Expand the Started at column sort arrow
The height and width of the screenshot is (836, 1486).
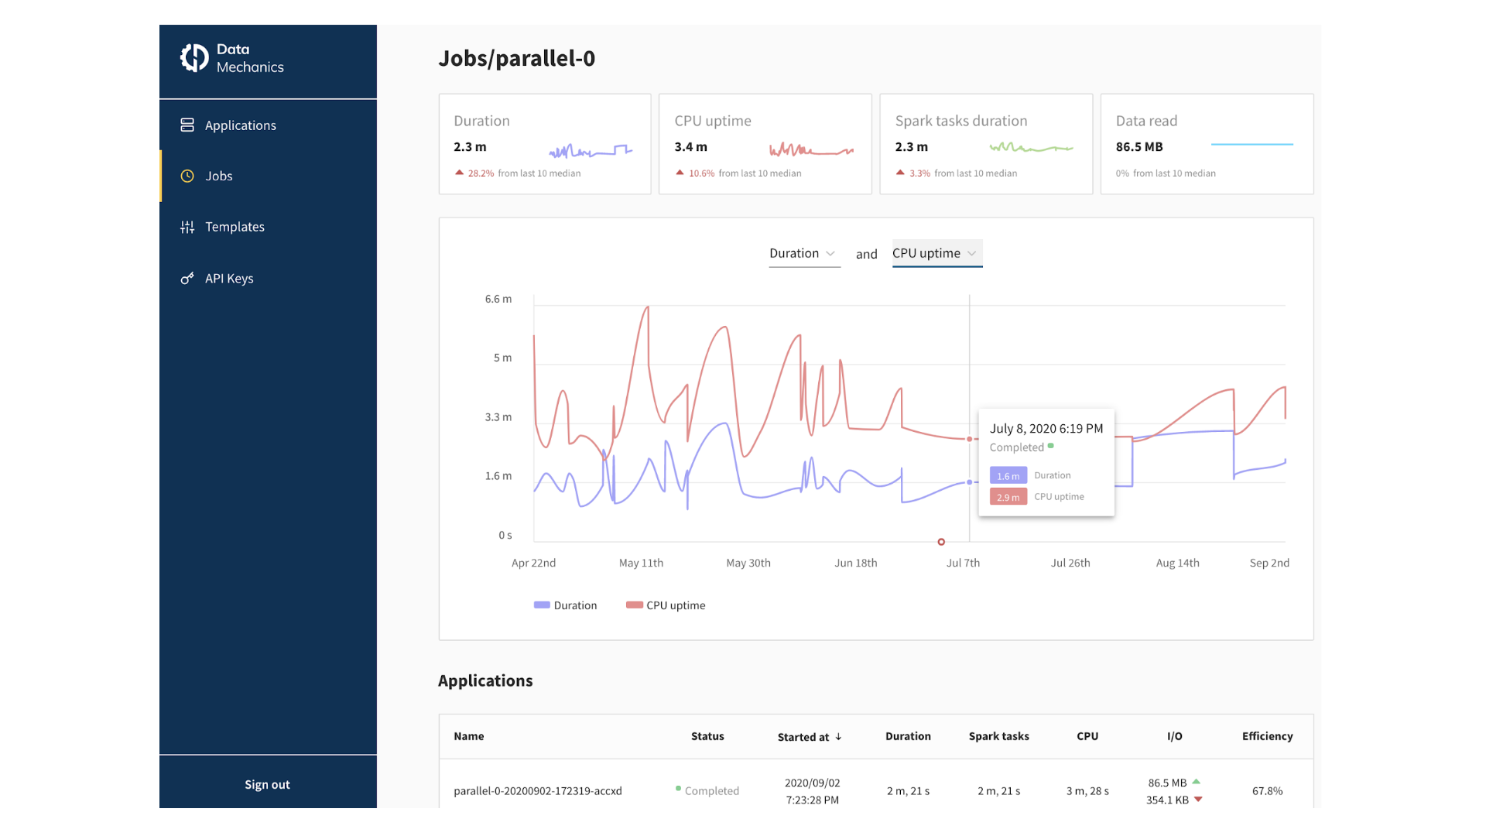pos(838,737)
